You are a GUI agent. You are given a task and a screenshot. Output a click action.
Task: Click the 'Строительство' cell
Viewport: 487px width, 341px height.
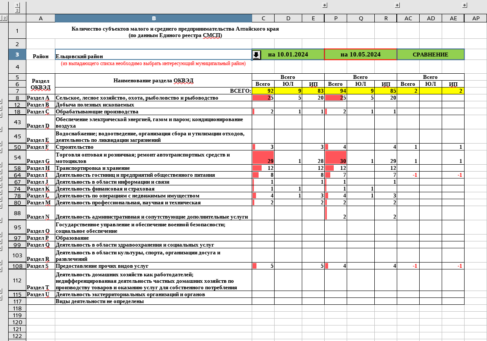tap(153, 147)
